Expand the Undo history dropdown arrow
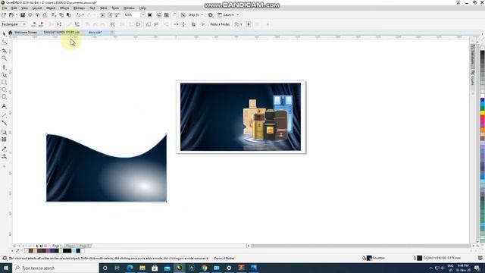Viewport: 485px width, 273px height. pos(83,15)
